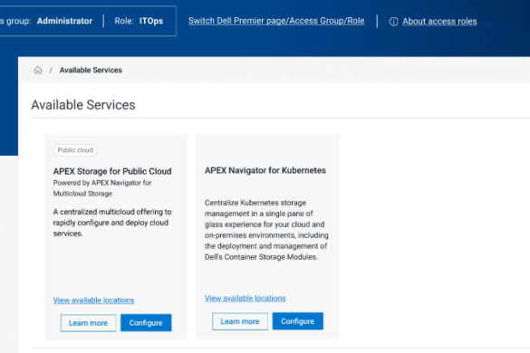Click the APEX Navigator for Kubernetes title
Image resolution: width=530 pixels, height=353 pixels.
click(x=265, y=170)
